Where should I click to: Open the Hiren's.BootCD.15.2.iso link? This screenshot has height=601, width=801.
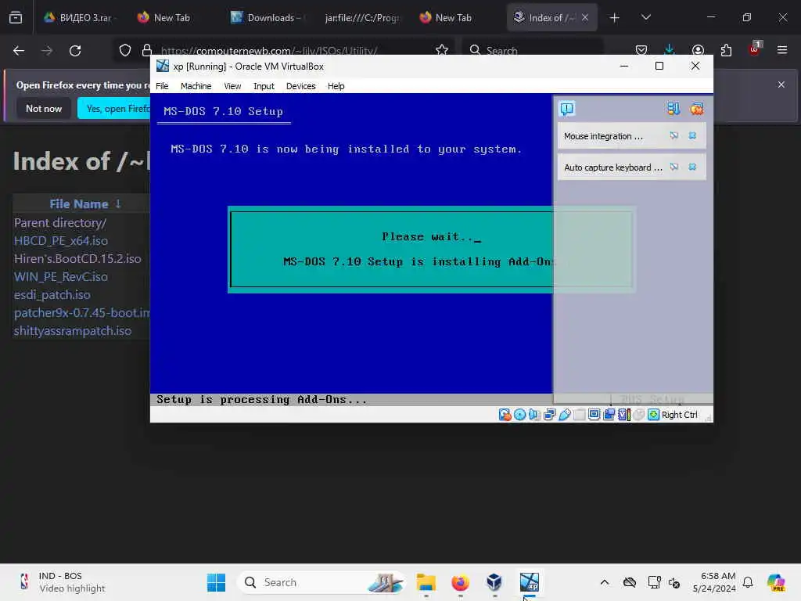coord(77,258)
